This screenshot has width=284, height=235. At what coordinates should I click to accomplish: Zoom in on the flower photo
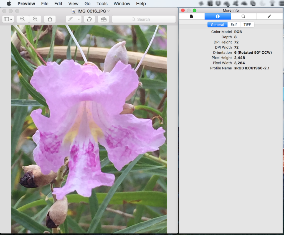pyautogui.click(x=35, y=19)
